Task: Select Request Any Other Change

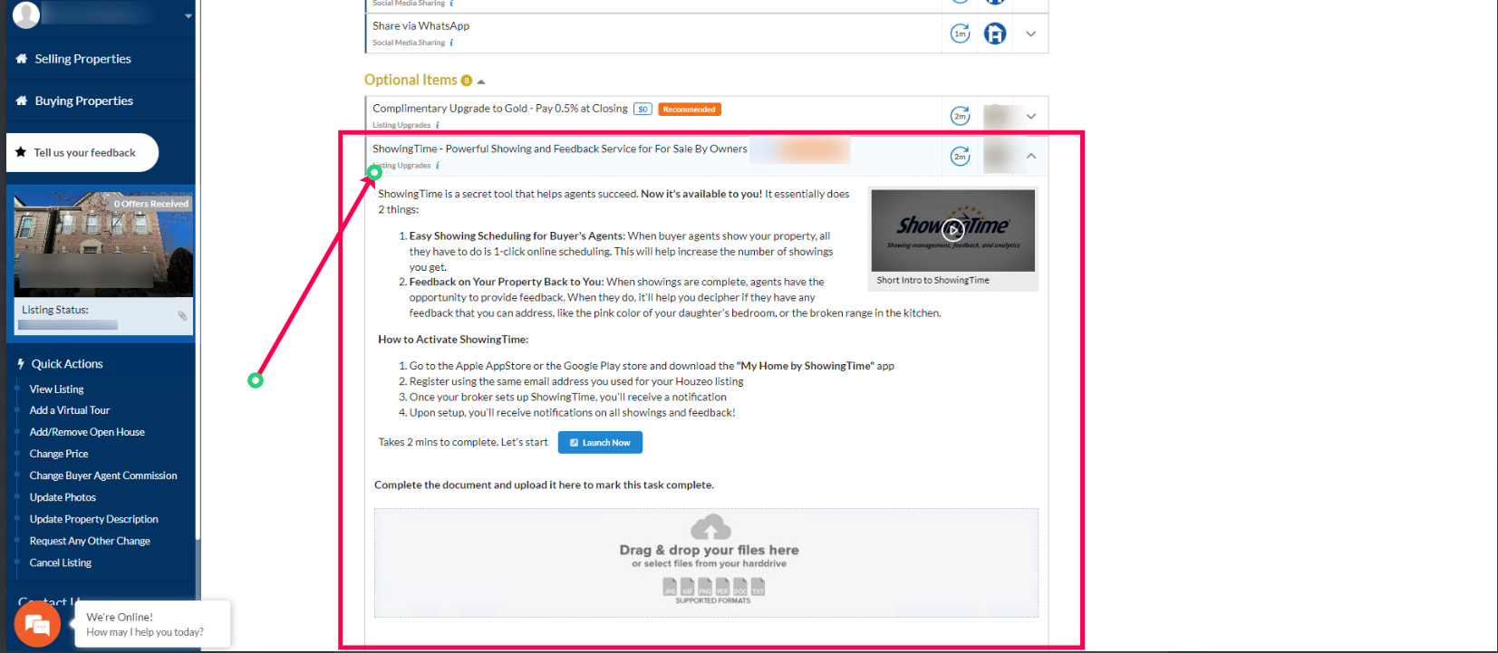Action: pyautogui.click(x=90, y=541)
